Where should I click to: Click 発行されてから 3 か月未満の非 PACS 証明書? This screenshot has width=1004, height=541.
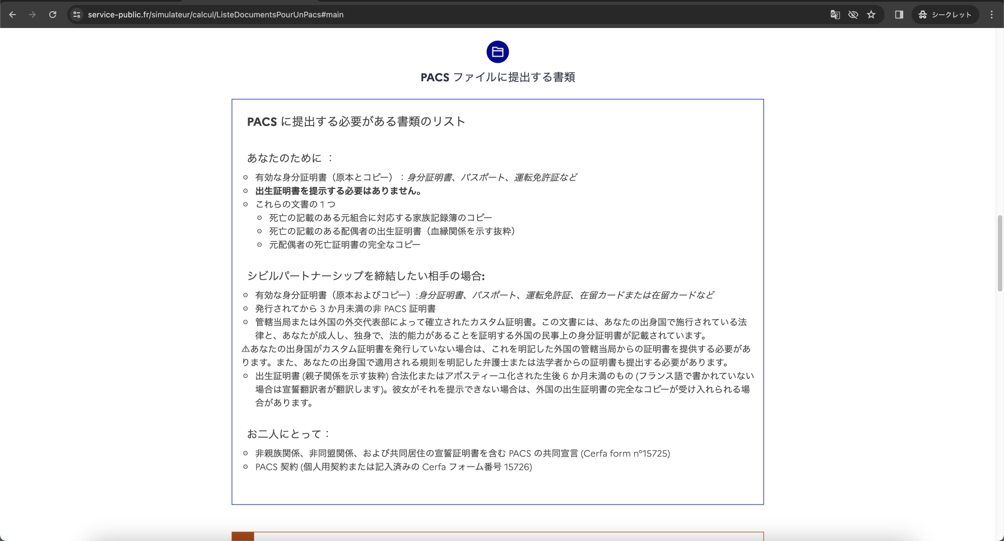coord(345,308)
